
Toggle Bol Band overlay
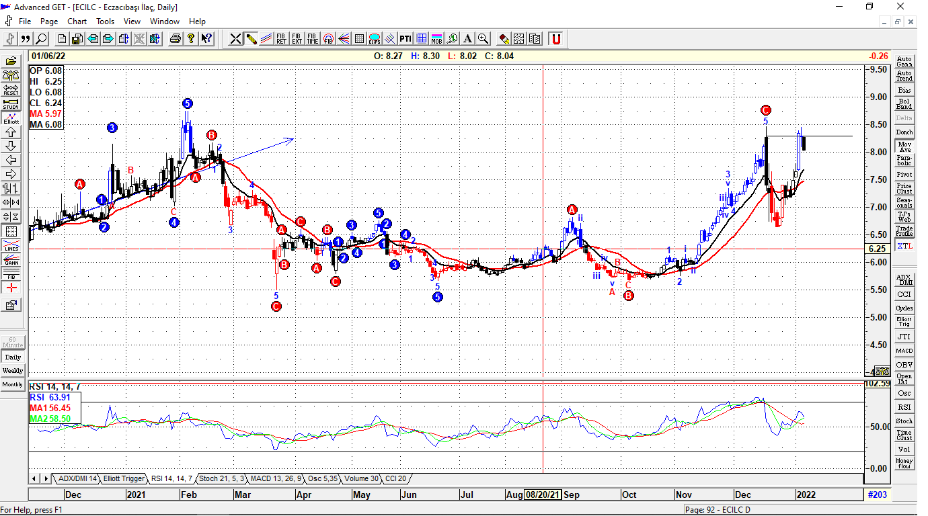coord(904,103)
